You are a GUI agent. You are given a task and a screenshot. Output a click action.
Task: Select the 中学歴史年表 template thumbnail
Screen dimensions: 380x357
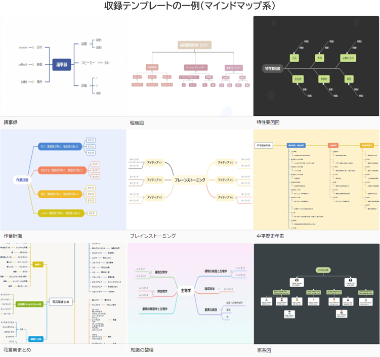click(x=316, y=180)
